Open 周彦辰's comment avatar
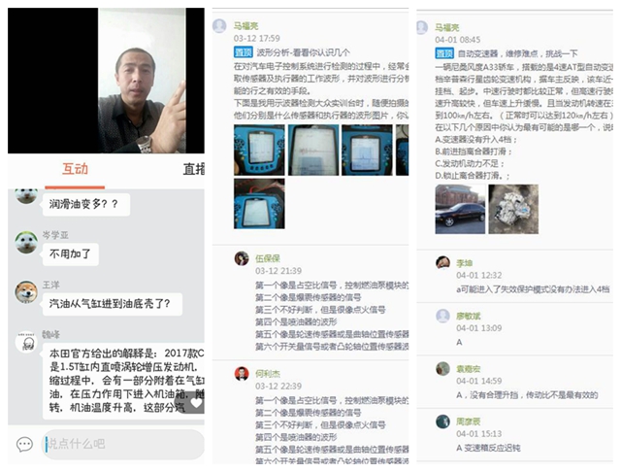Viewport: 621px width, 472px height. tap(442, 421)
